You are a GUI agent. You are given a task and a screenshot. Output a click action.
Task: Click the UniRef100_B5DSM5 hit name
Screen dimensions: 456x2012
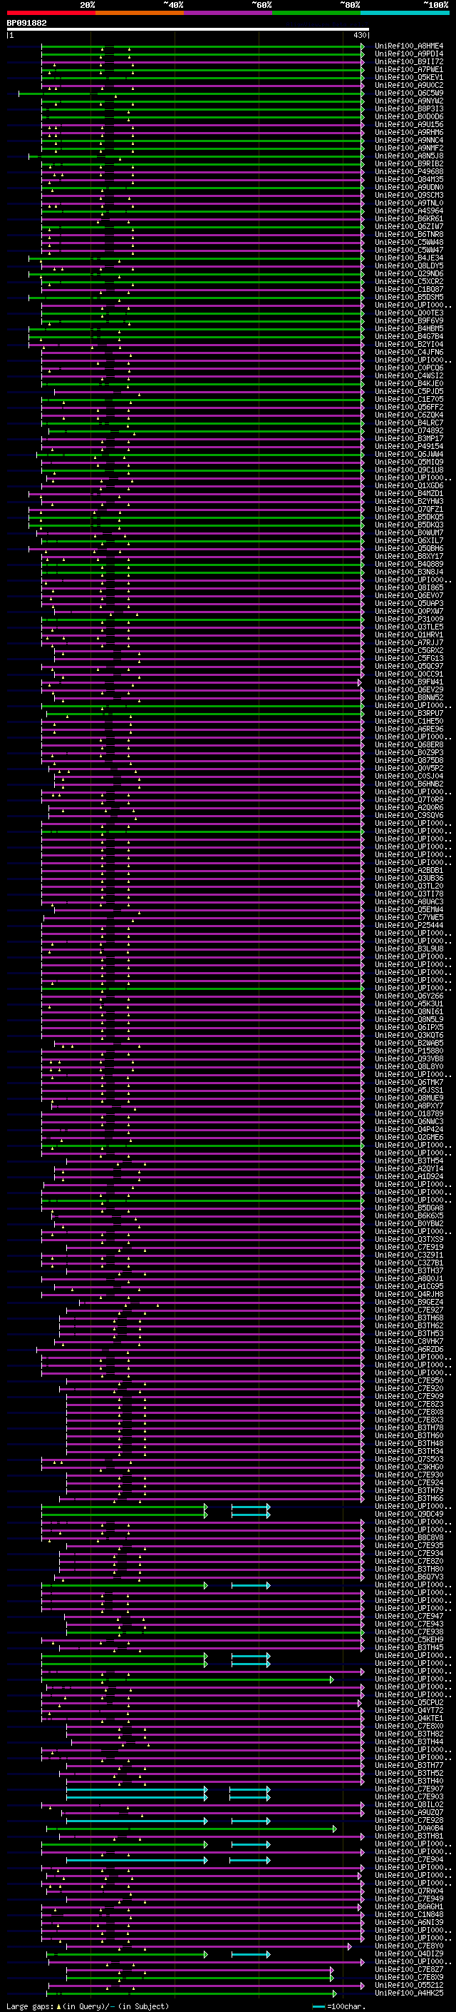pyautogui.click(x=409, y=297)
